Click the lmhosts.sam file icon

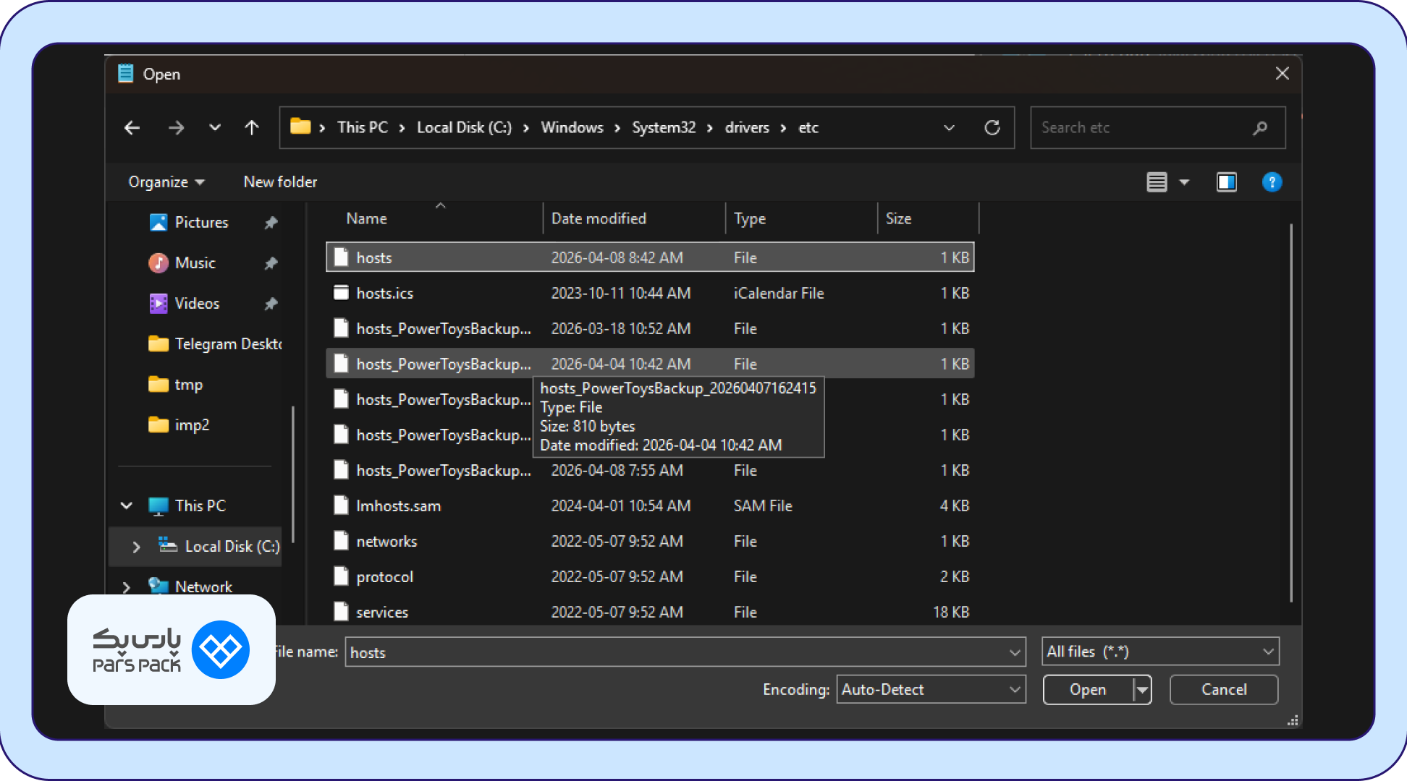coord(341,505)
